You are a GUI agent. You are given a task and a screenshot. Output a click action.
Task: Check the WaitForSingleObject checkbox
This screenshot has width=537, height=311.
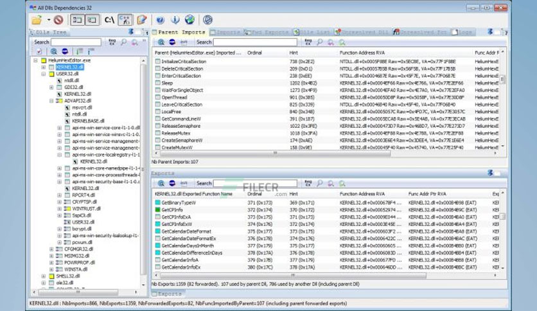coord(157,91)
